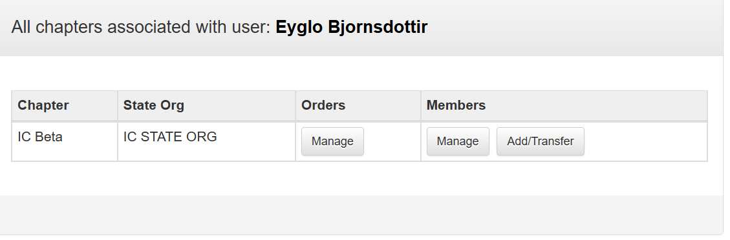Click the Add/Transfer members button
The height and width of the screenshot is (240, 730).
540,141
